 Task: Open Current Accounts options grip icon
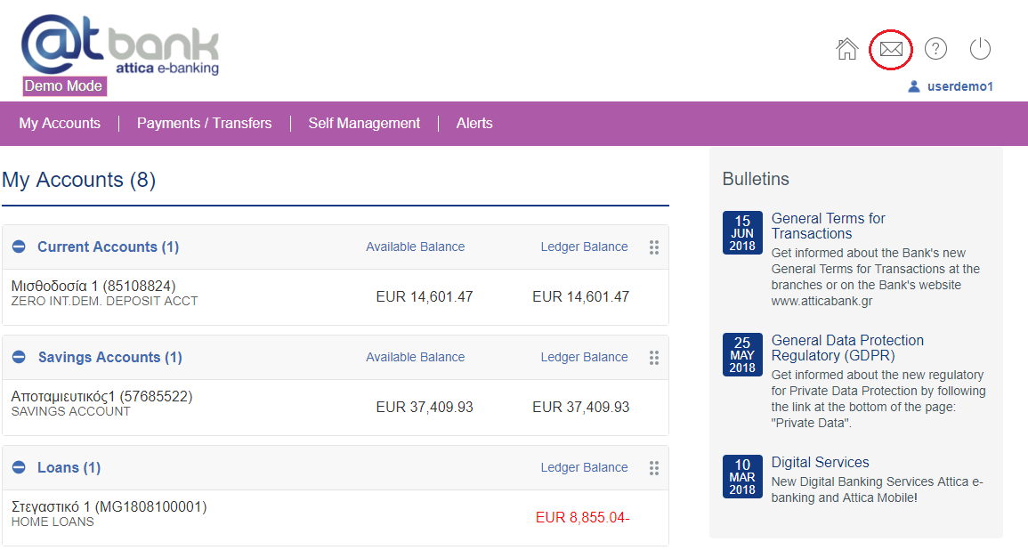coord(653,247)
